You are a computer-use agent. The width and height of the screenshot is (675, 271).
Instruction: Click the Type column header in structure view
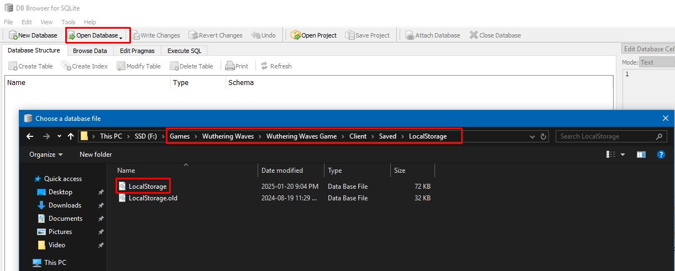tap(198, 83)
